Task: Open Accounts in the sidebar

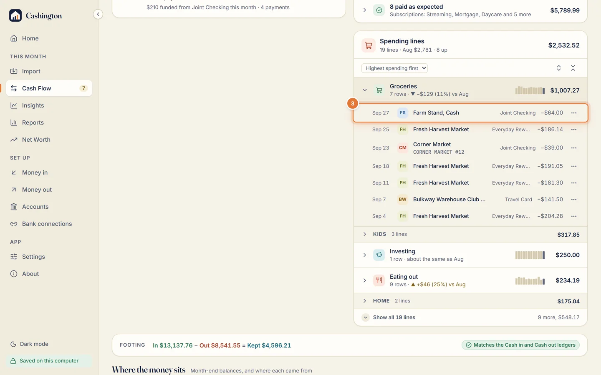Action: [x=49, y=207]
